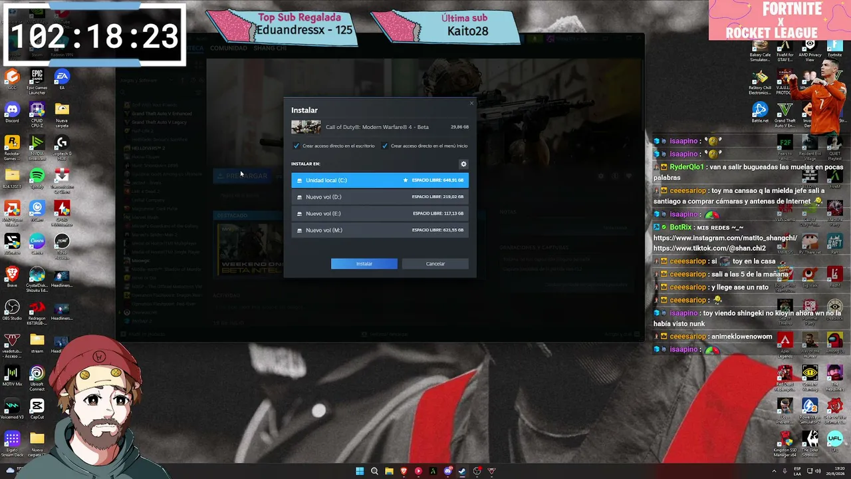Open Apex Legends desktop icon
Screen dimensions: 851x479
(785, 346)
